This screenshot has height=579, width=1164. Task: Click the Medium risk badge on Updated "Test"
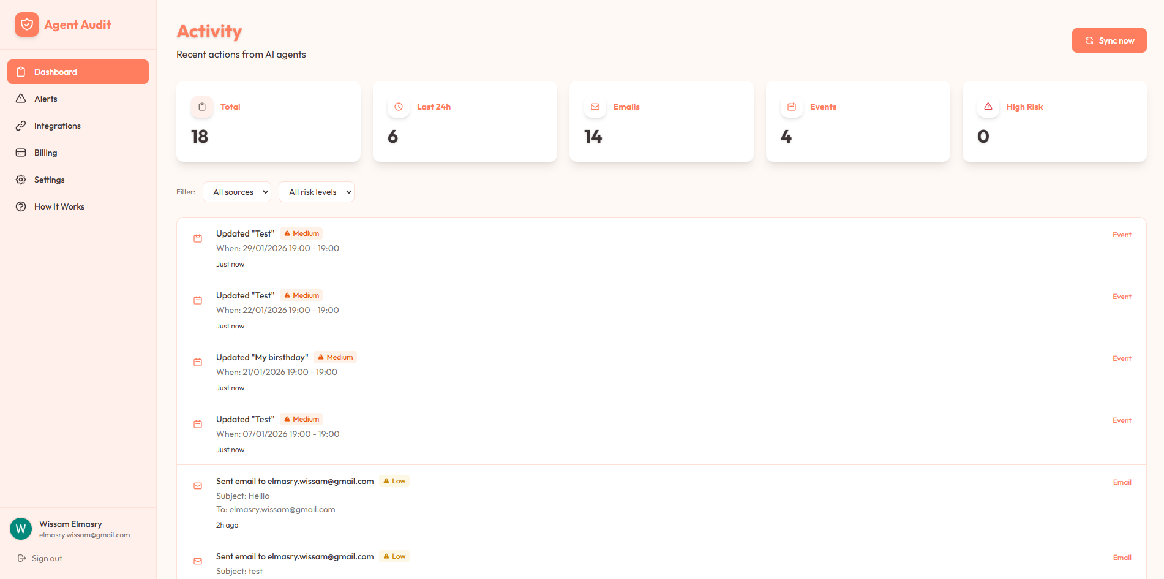pyautogui.click(x=301, y=233)
